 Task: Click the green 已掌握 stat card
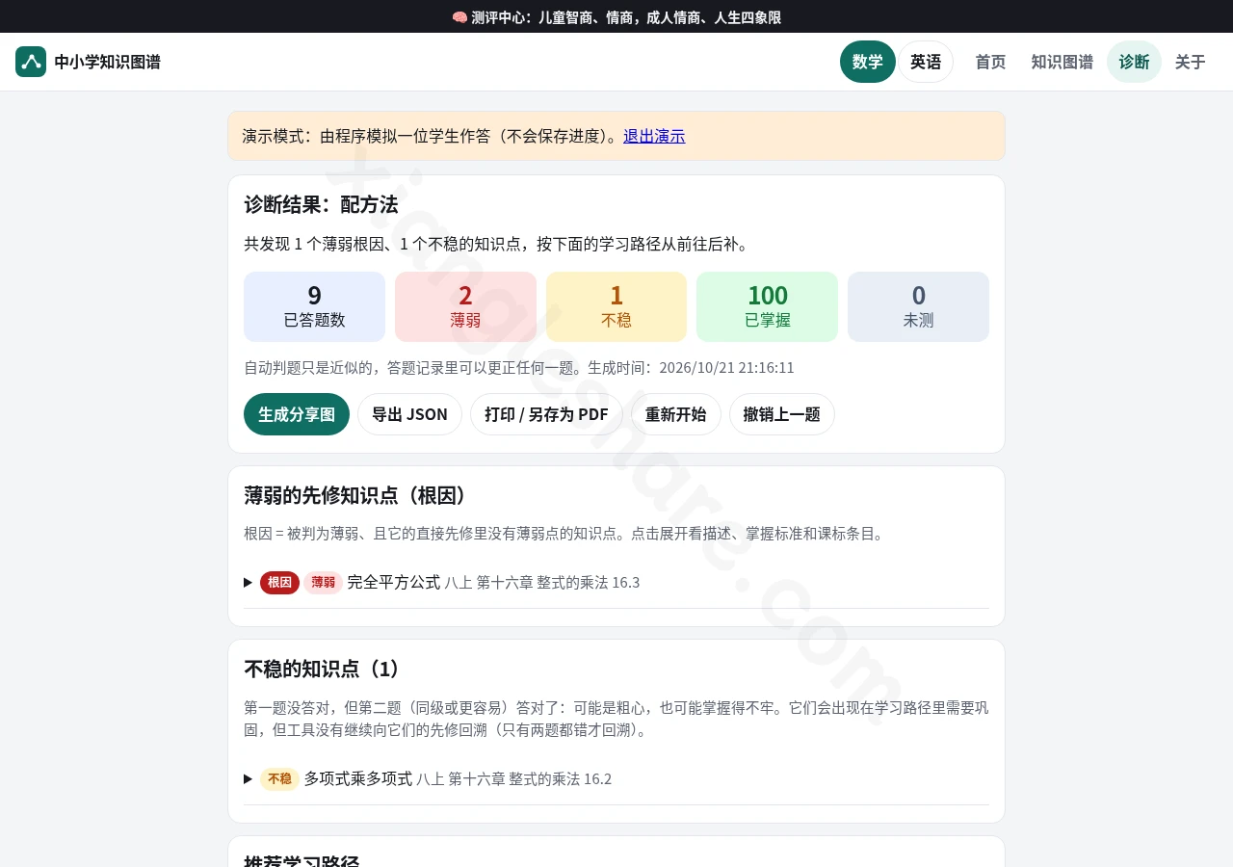(x=767, y=306)
